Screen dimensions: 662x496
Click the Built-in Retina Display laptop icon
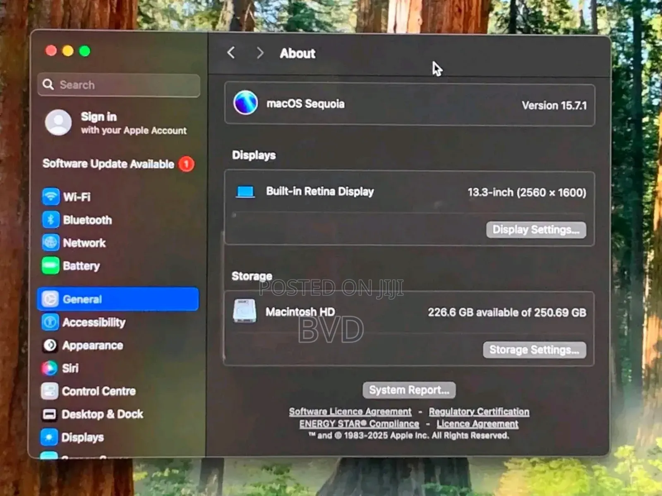point(245,192)
